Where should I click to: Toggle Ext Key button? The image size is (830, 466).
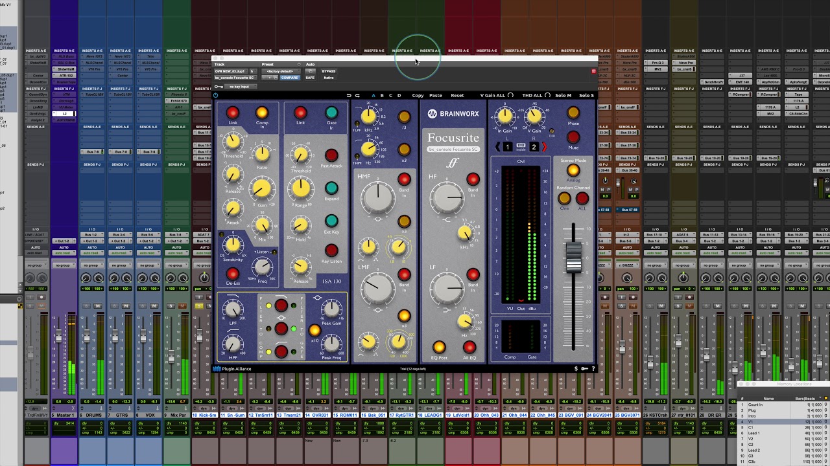pyautogui.click(x=331, y=221)
